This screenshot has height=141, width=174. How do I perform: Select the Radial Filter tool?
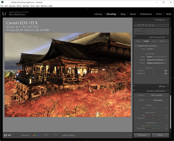pos(150,25)
